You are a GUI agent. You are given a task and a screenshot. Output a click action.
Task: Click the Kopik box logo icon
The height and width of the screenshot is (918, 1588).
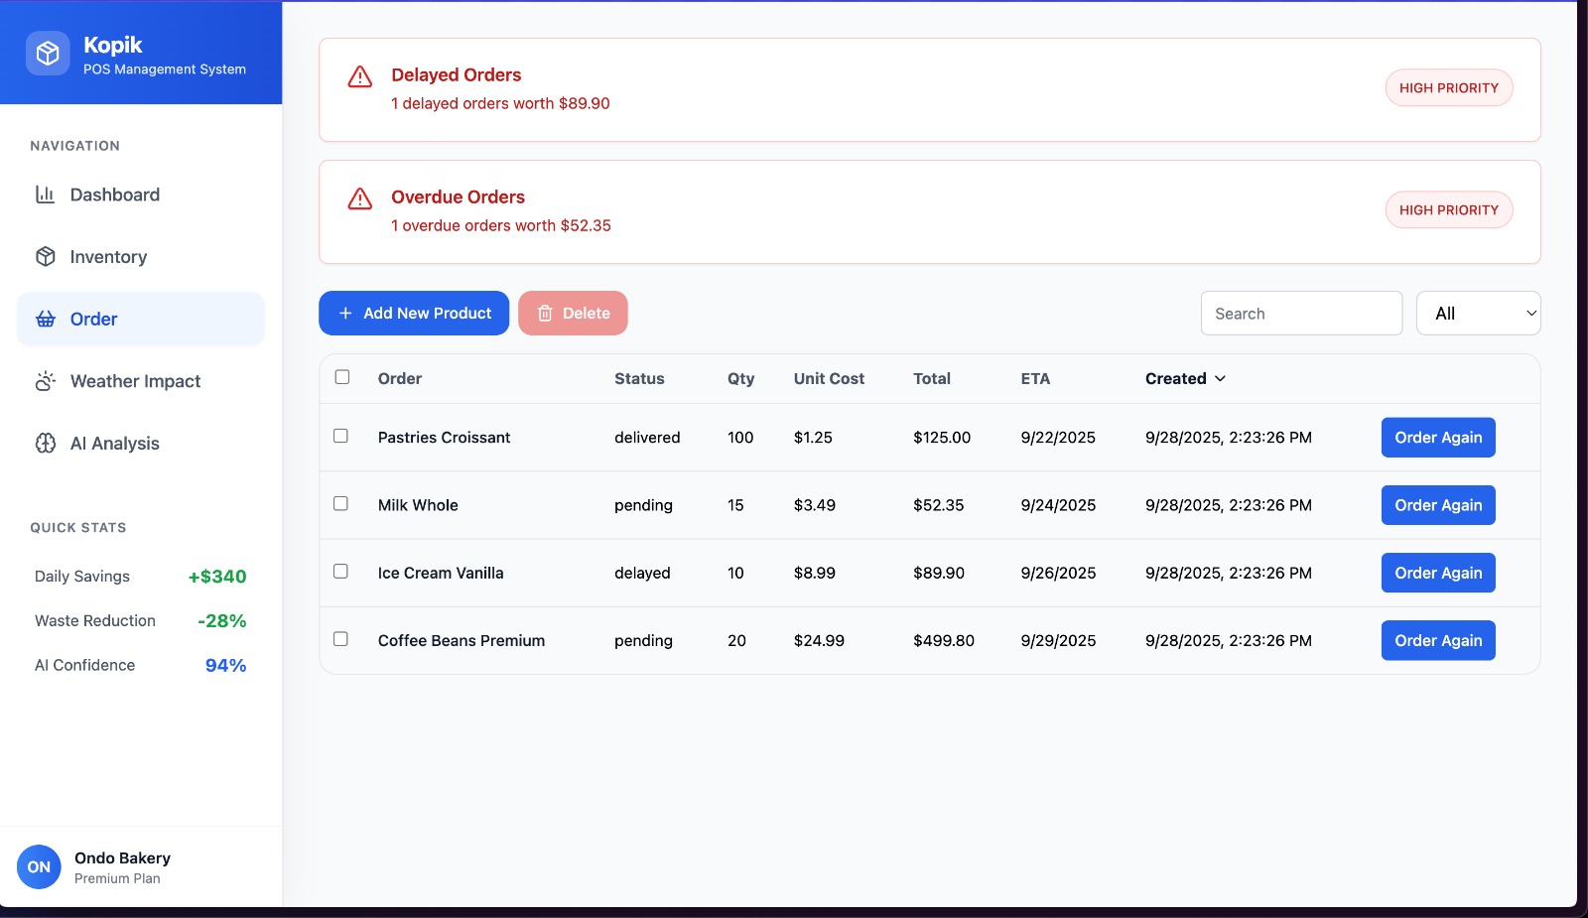click(x=48, y=54)
